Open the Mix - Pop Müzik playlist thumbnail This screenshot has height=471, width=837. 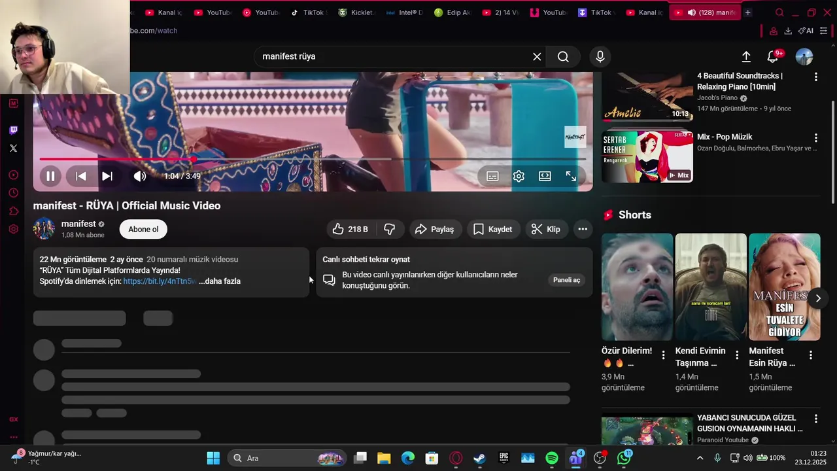coord(647,156)
